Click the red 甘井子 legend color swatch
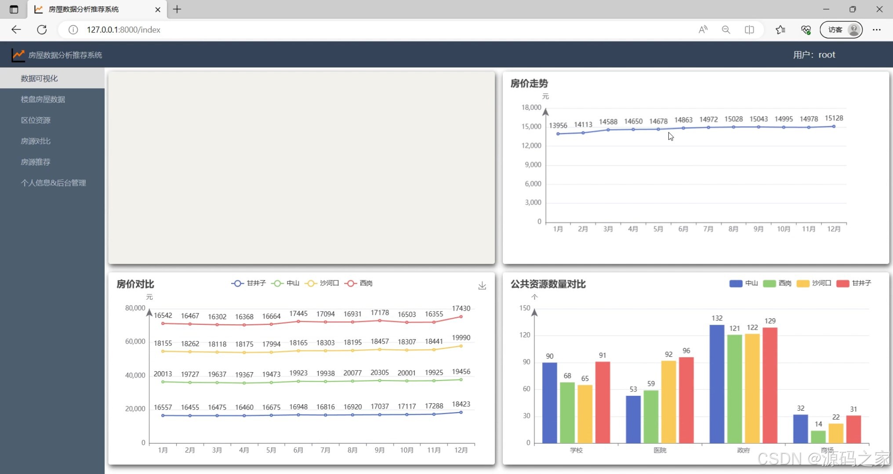893x474 pixels. (842, 283)
